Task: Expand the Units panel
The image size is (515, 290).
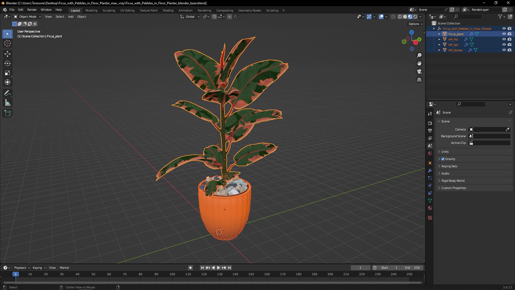Action: coord(474,152)
